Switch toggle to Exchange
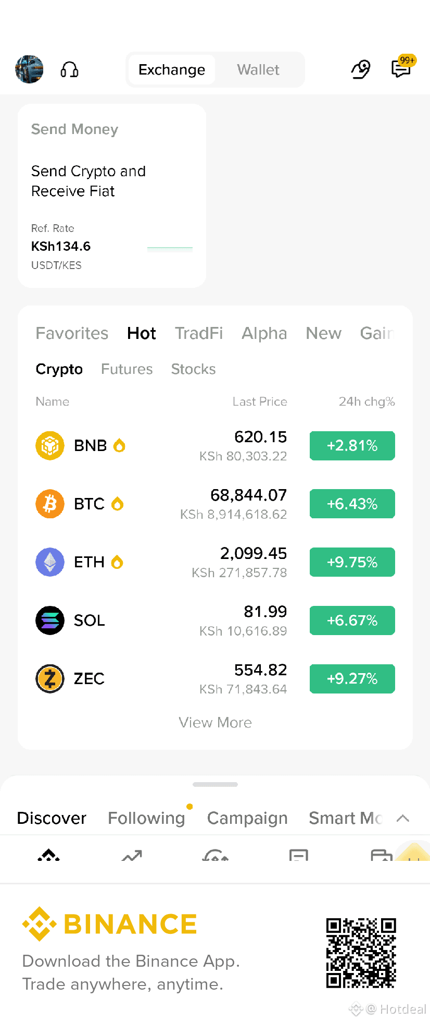430x1022 pixels. pos(172,70)
